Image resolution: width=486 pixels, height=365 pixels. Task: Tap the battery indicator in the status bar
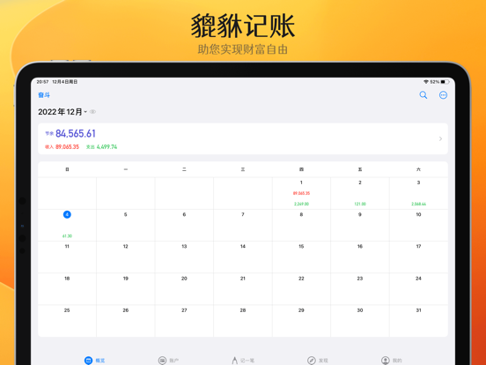(x=445, y=82)
